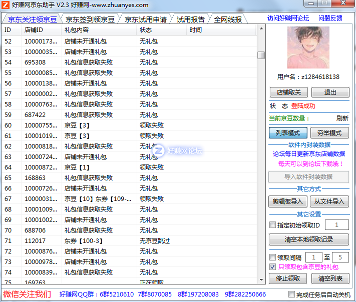Image resolution: width=356 pixels, height=302 pixels.
Task: Open the 全网线报 tab
Action: (228, 19)
